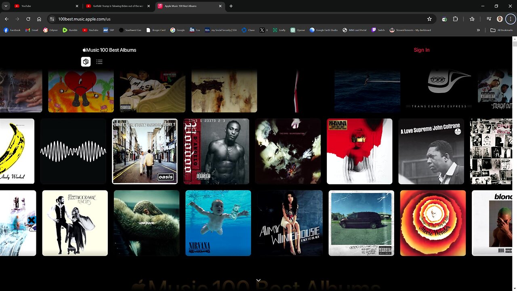This screenshot has width=517, height=291.
Task: Open Stevie Wonder Songs in the Key cover
Action: click(x=433, y=223)
